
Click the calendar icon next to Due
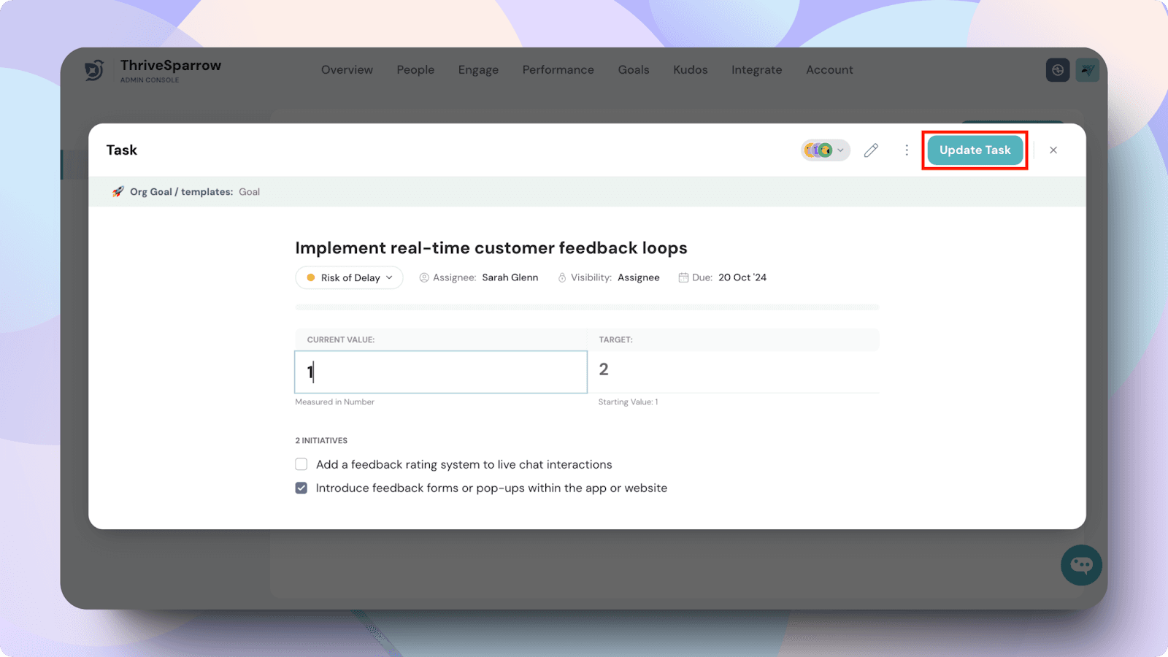[683, 277]
